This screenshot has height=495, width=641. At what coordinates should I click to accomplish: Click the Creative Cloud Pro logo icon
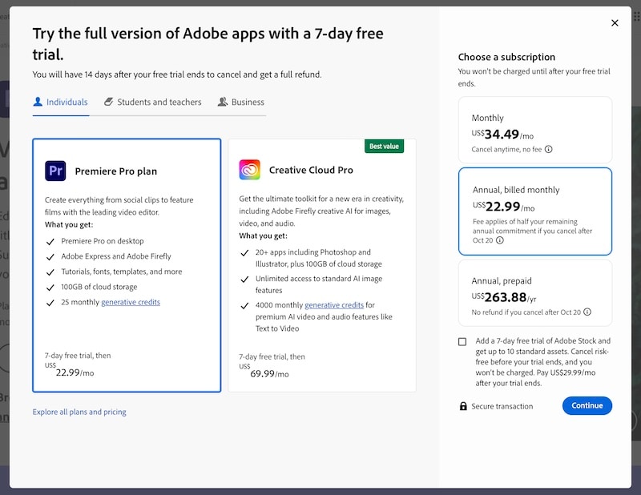coord(249,170)
